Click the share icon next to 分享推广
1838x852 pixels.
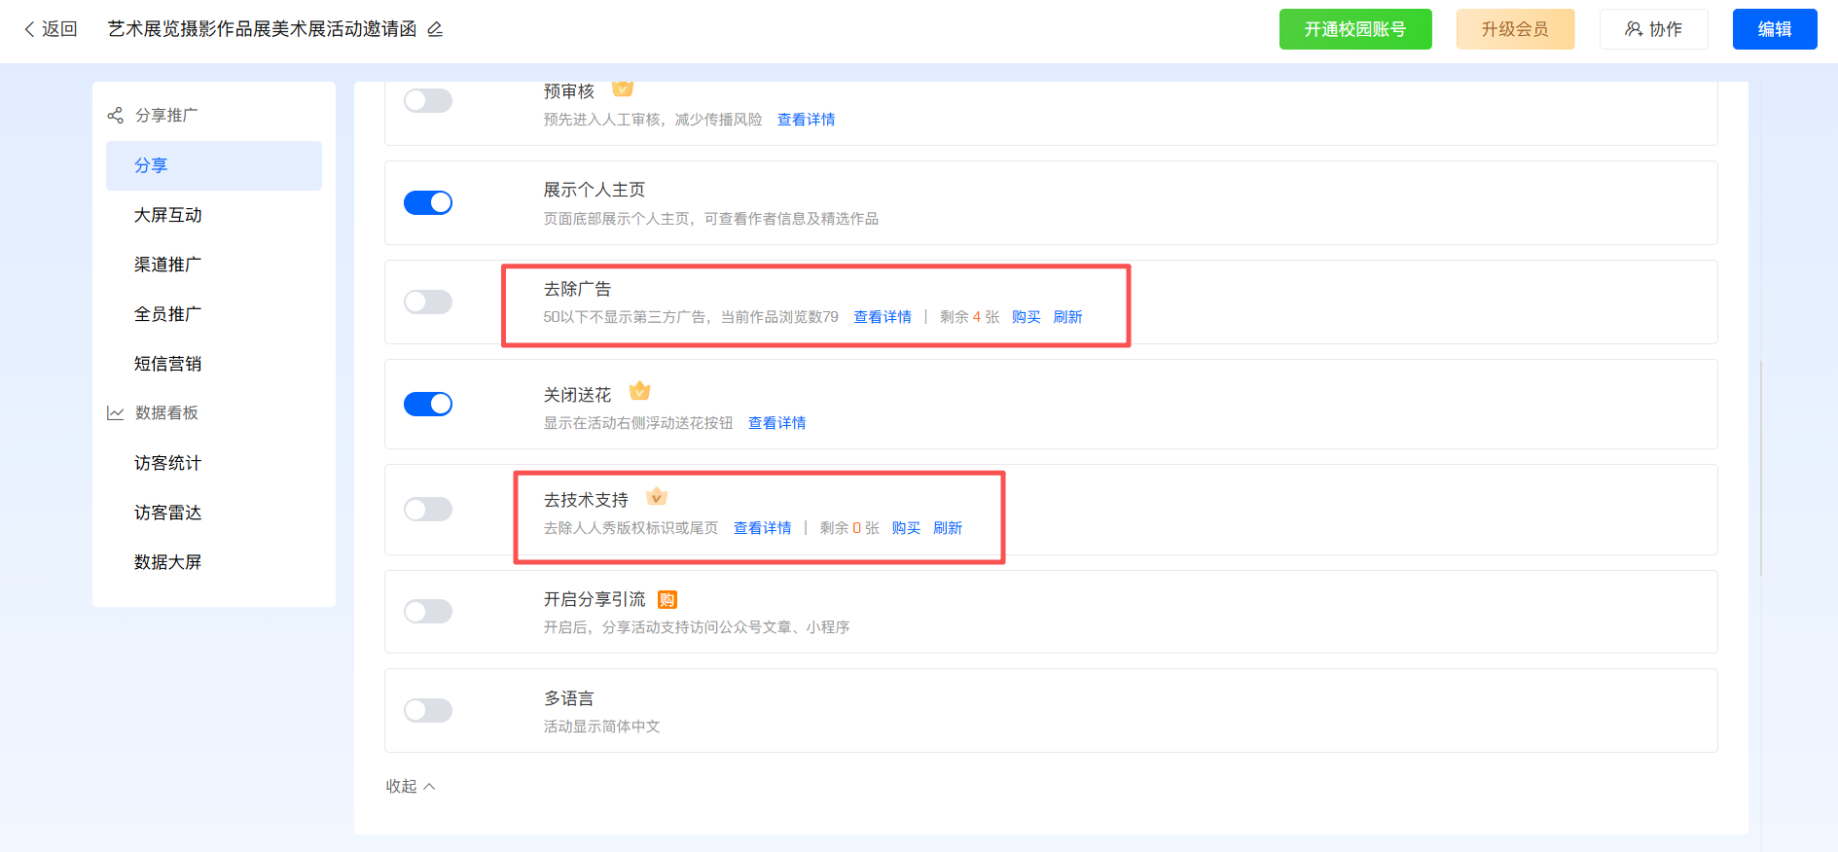point(115,116)
